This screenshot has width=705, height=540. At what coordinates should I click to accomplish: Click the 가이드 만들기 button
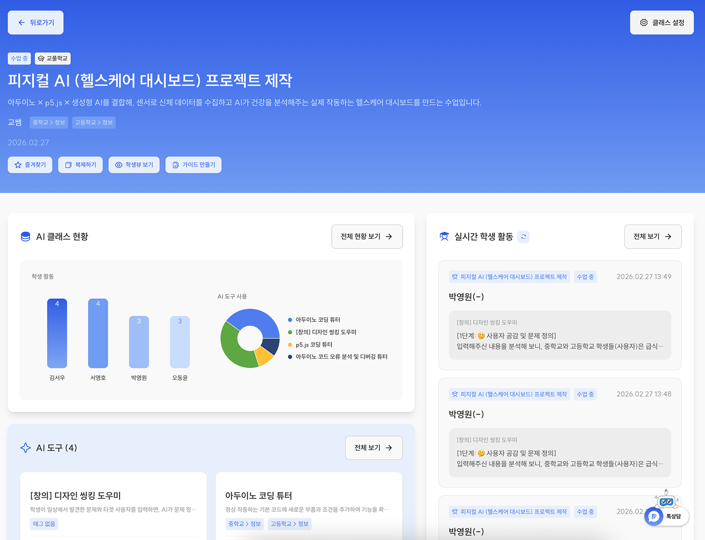point(194,165)
